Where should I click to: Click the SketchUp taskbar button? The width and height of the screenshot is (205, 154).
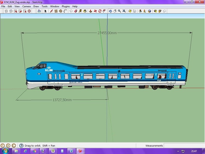click(80, 151)
